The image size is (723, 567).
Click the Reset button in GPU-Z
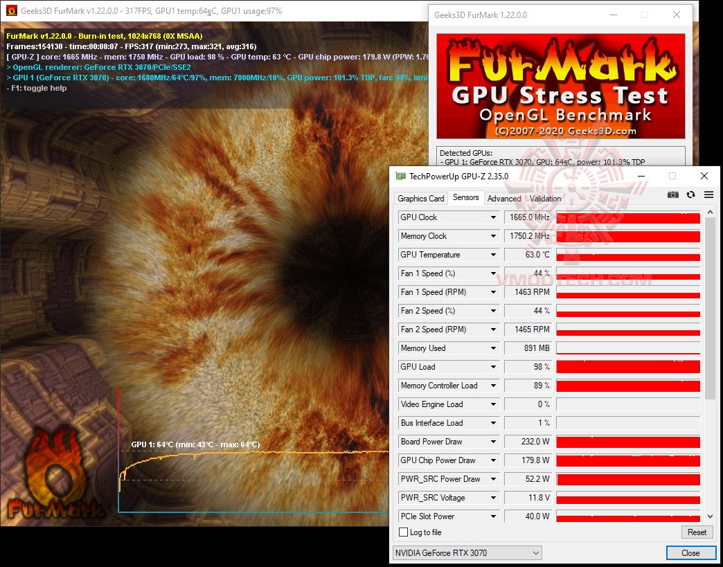(697, 532)
